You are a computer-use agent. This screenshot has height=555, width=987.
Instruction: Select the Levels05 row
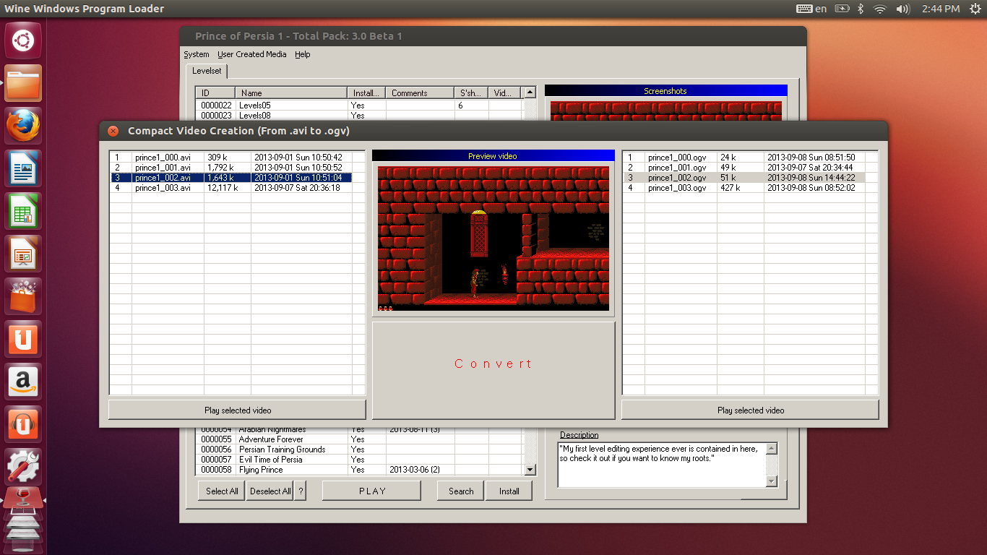pyautogui.click(x=359, y=106)
